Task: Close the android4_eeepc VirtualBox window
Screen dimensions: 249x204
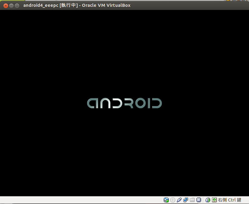Action: (6, 6)
